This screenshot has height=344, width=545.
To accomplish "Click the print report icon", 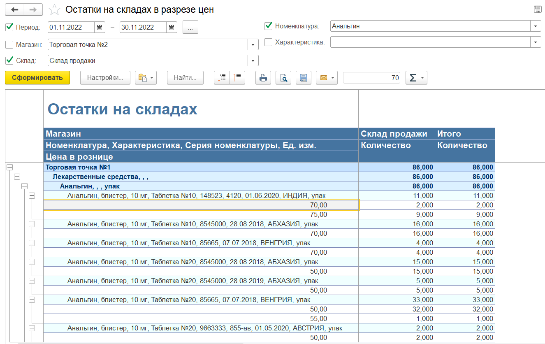I will click(x=263, y=78).
